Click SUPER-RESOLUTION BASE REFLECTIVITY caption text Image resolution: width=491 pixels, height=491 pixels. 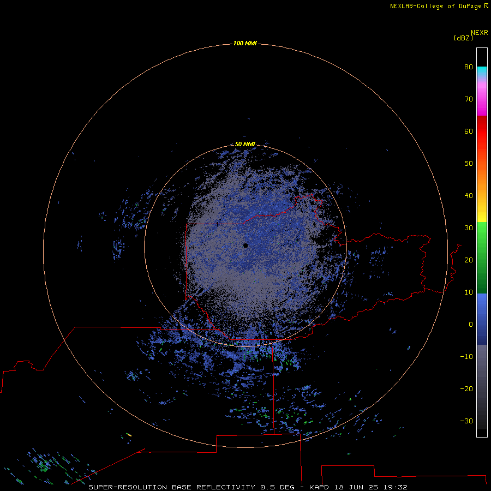coord(172,487)
